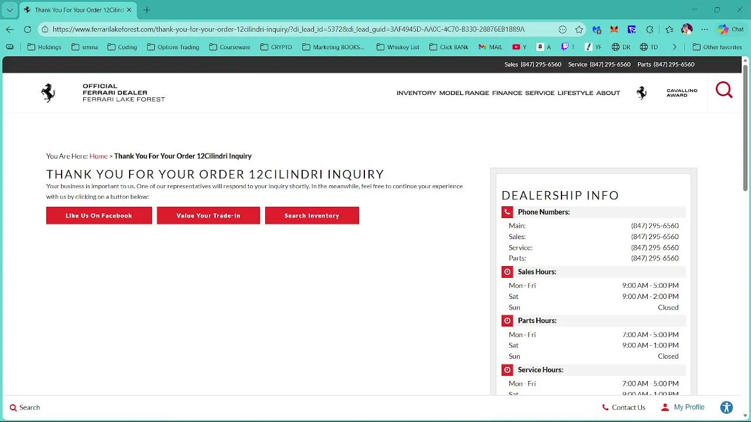
Task: Click Main phone number in Dealership Info
Action: pos(655,226)
